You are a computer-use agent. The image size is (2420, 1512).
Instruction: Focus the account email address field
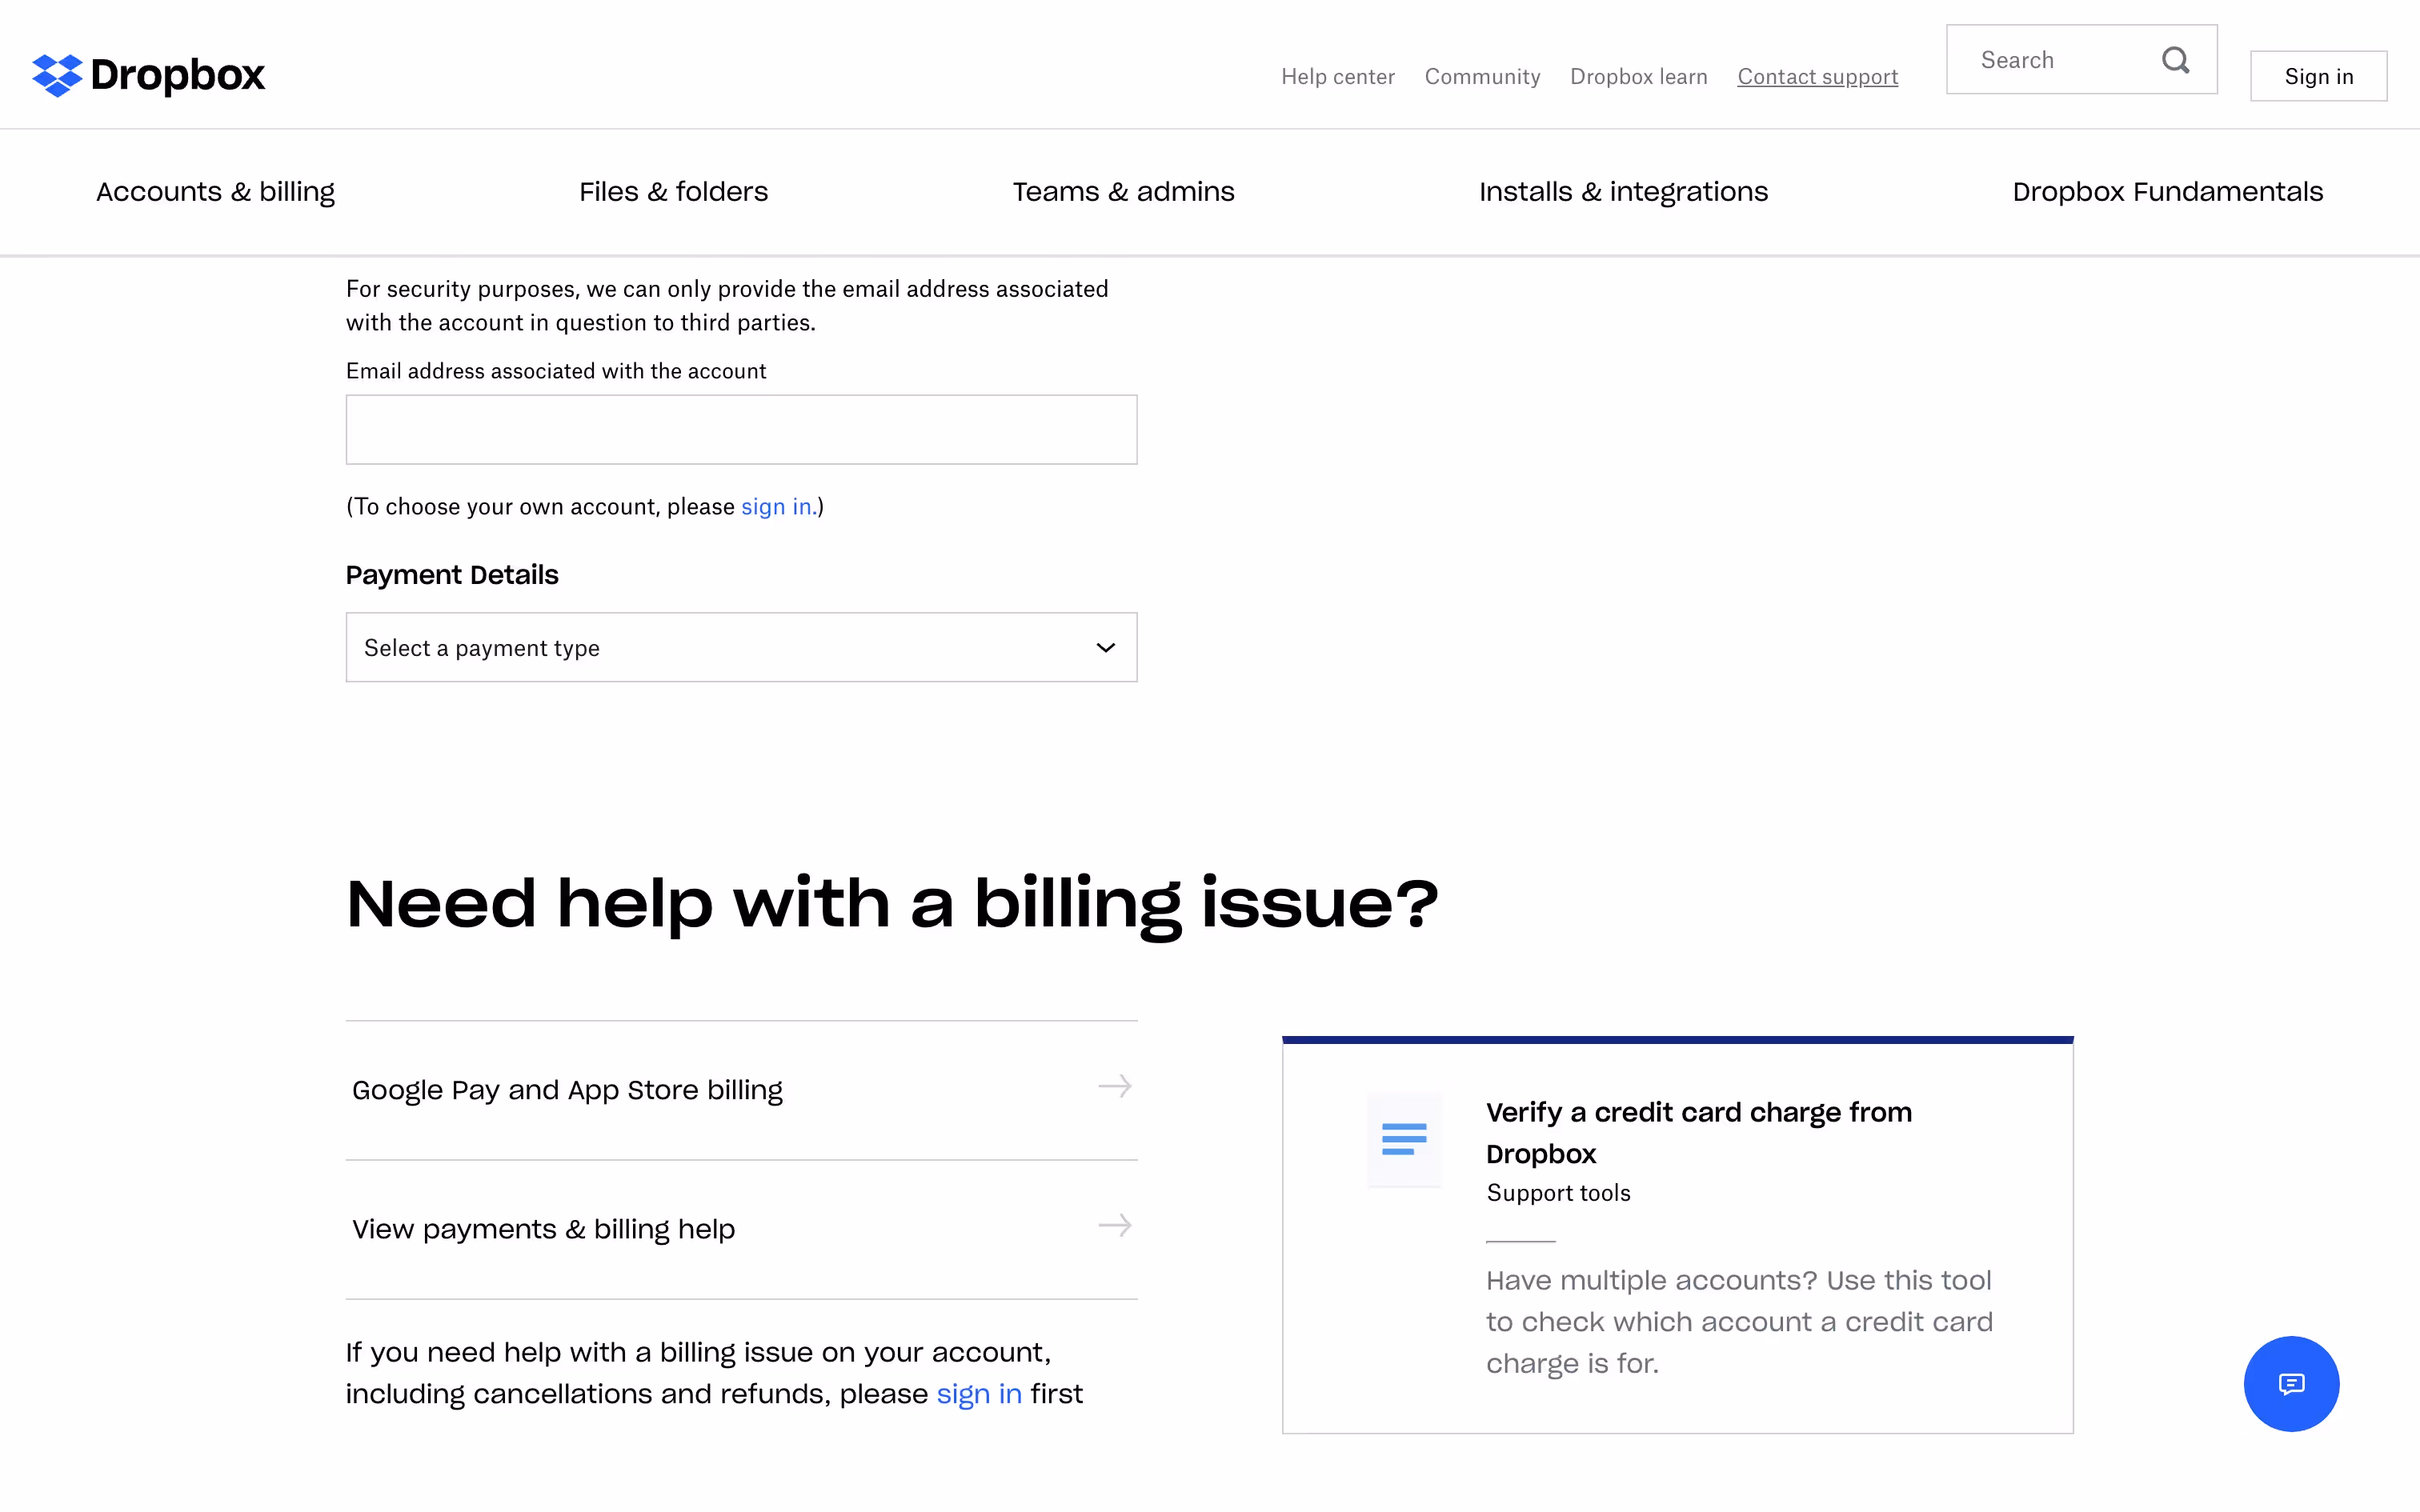tap(741, 430)
